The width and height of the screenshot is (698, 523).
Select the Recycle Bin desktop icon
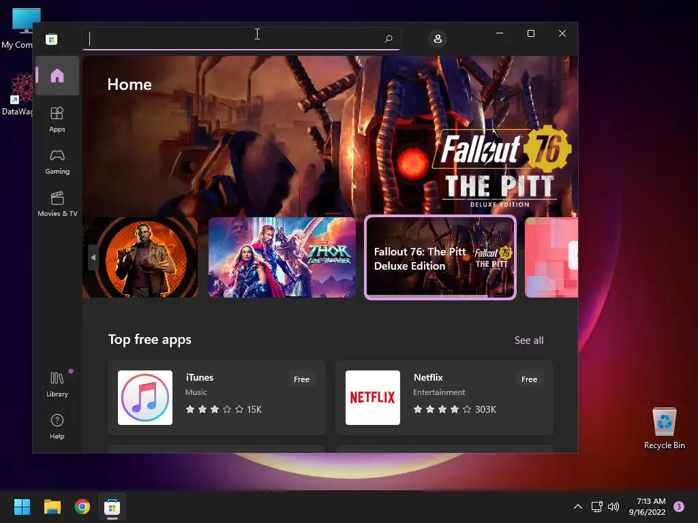664,428
